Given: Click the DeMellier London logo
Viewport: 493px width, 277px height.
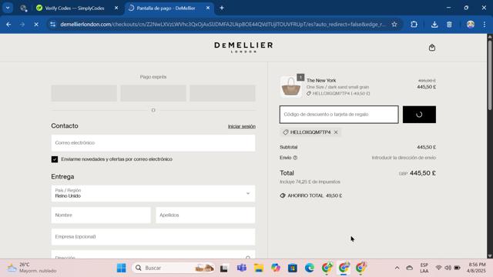Looking at the screenshot, I should click(x=243, y=48).
